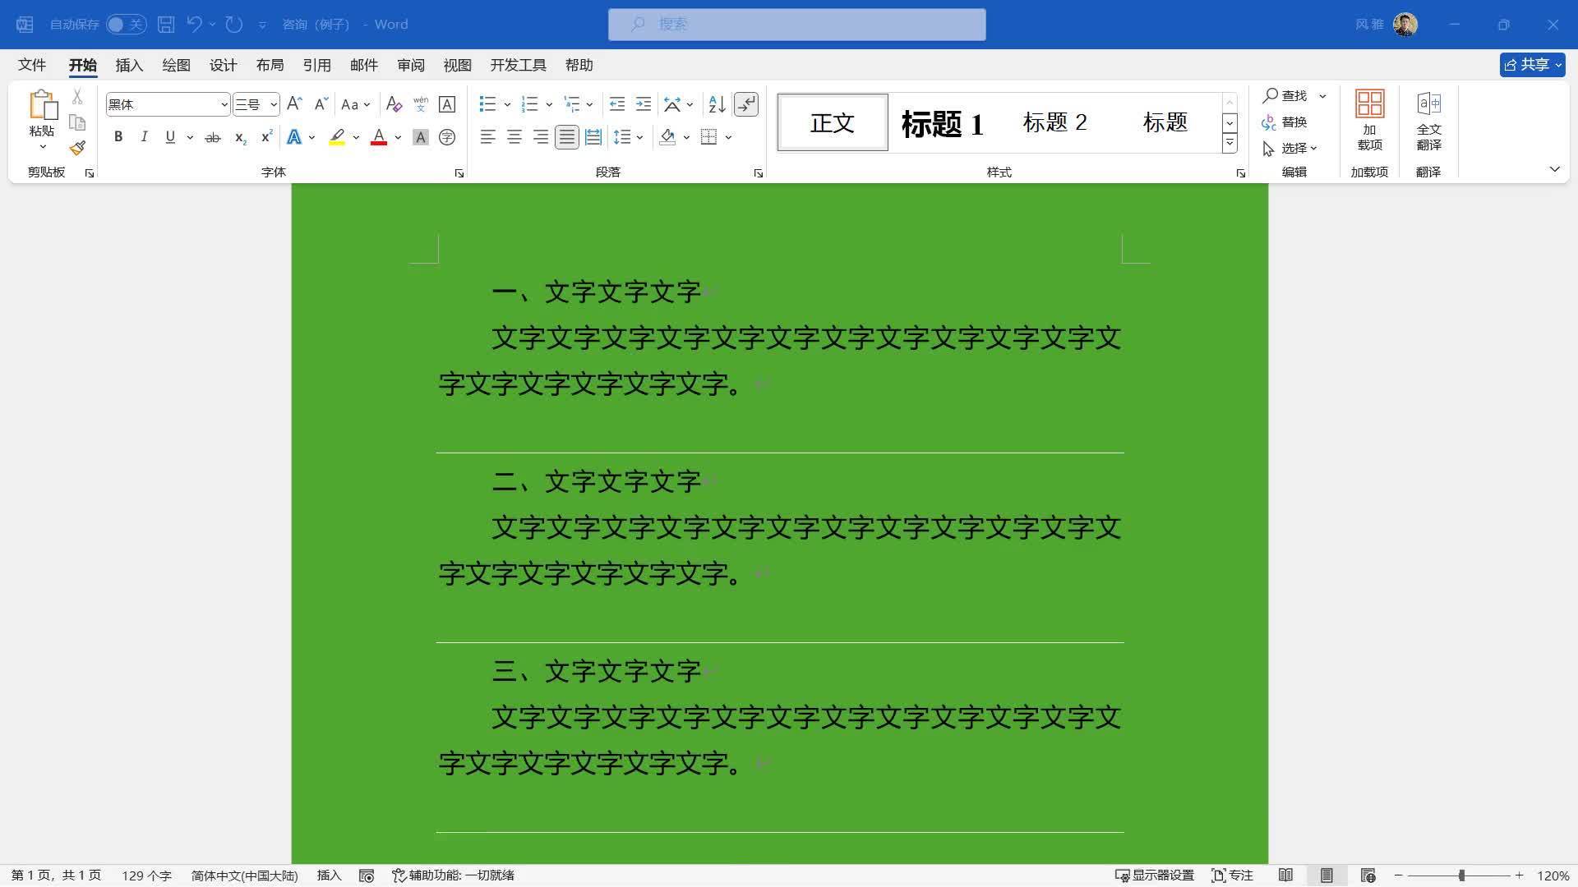The width and height of the screenshot is (1578, 887).
Task: Expand the 选择 (Select) dropdown
Action: (1315, 149)
